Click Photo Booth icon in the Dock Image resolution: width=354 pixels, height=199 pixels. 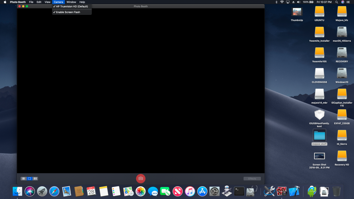point(281,191)
